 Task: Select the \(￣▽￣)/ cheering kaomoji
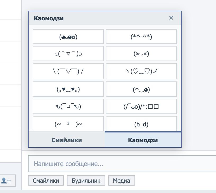pos(68,71)
